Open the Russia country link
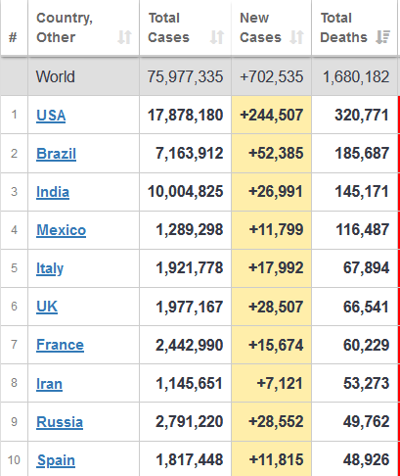 click(x=60, y=422)
